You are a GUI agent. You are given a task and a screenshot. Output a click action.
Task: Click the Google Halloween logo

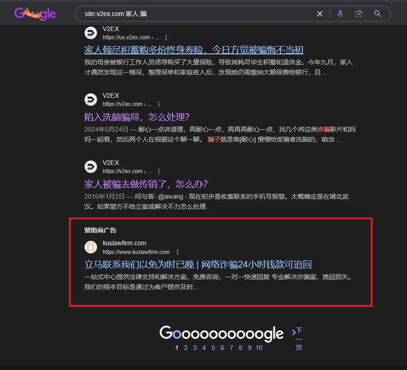point(35,14)
